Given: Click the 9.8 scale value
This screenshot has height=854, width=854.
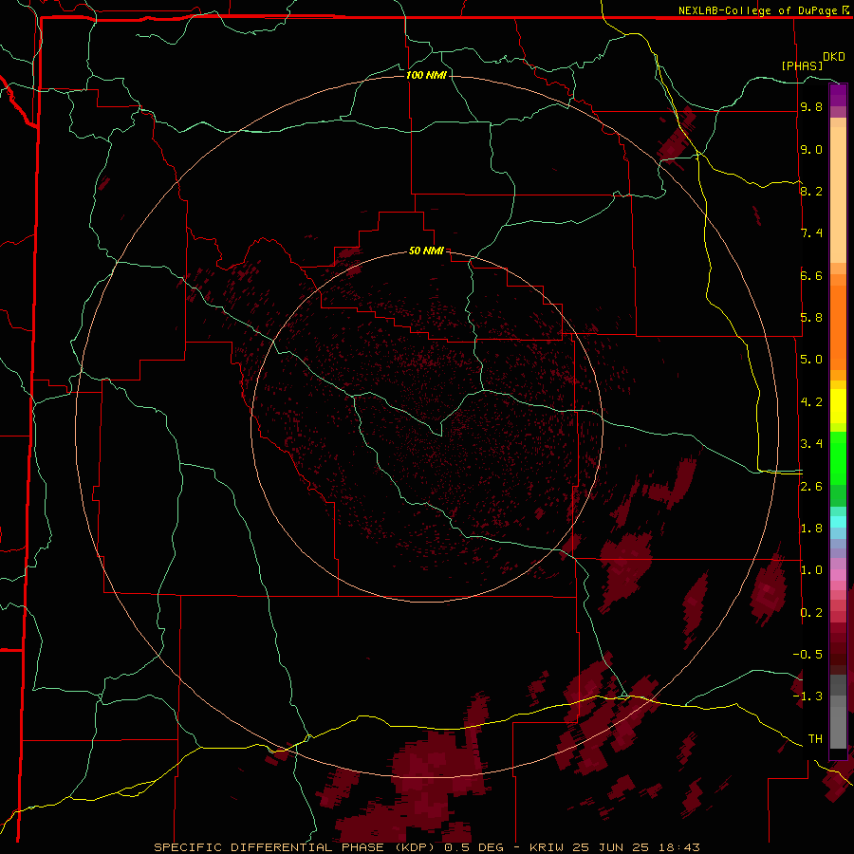Looking at the screenshot, I should [x=811, y=107].
